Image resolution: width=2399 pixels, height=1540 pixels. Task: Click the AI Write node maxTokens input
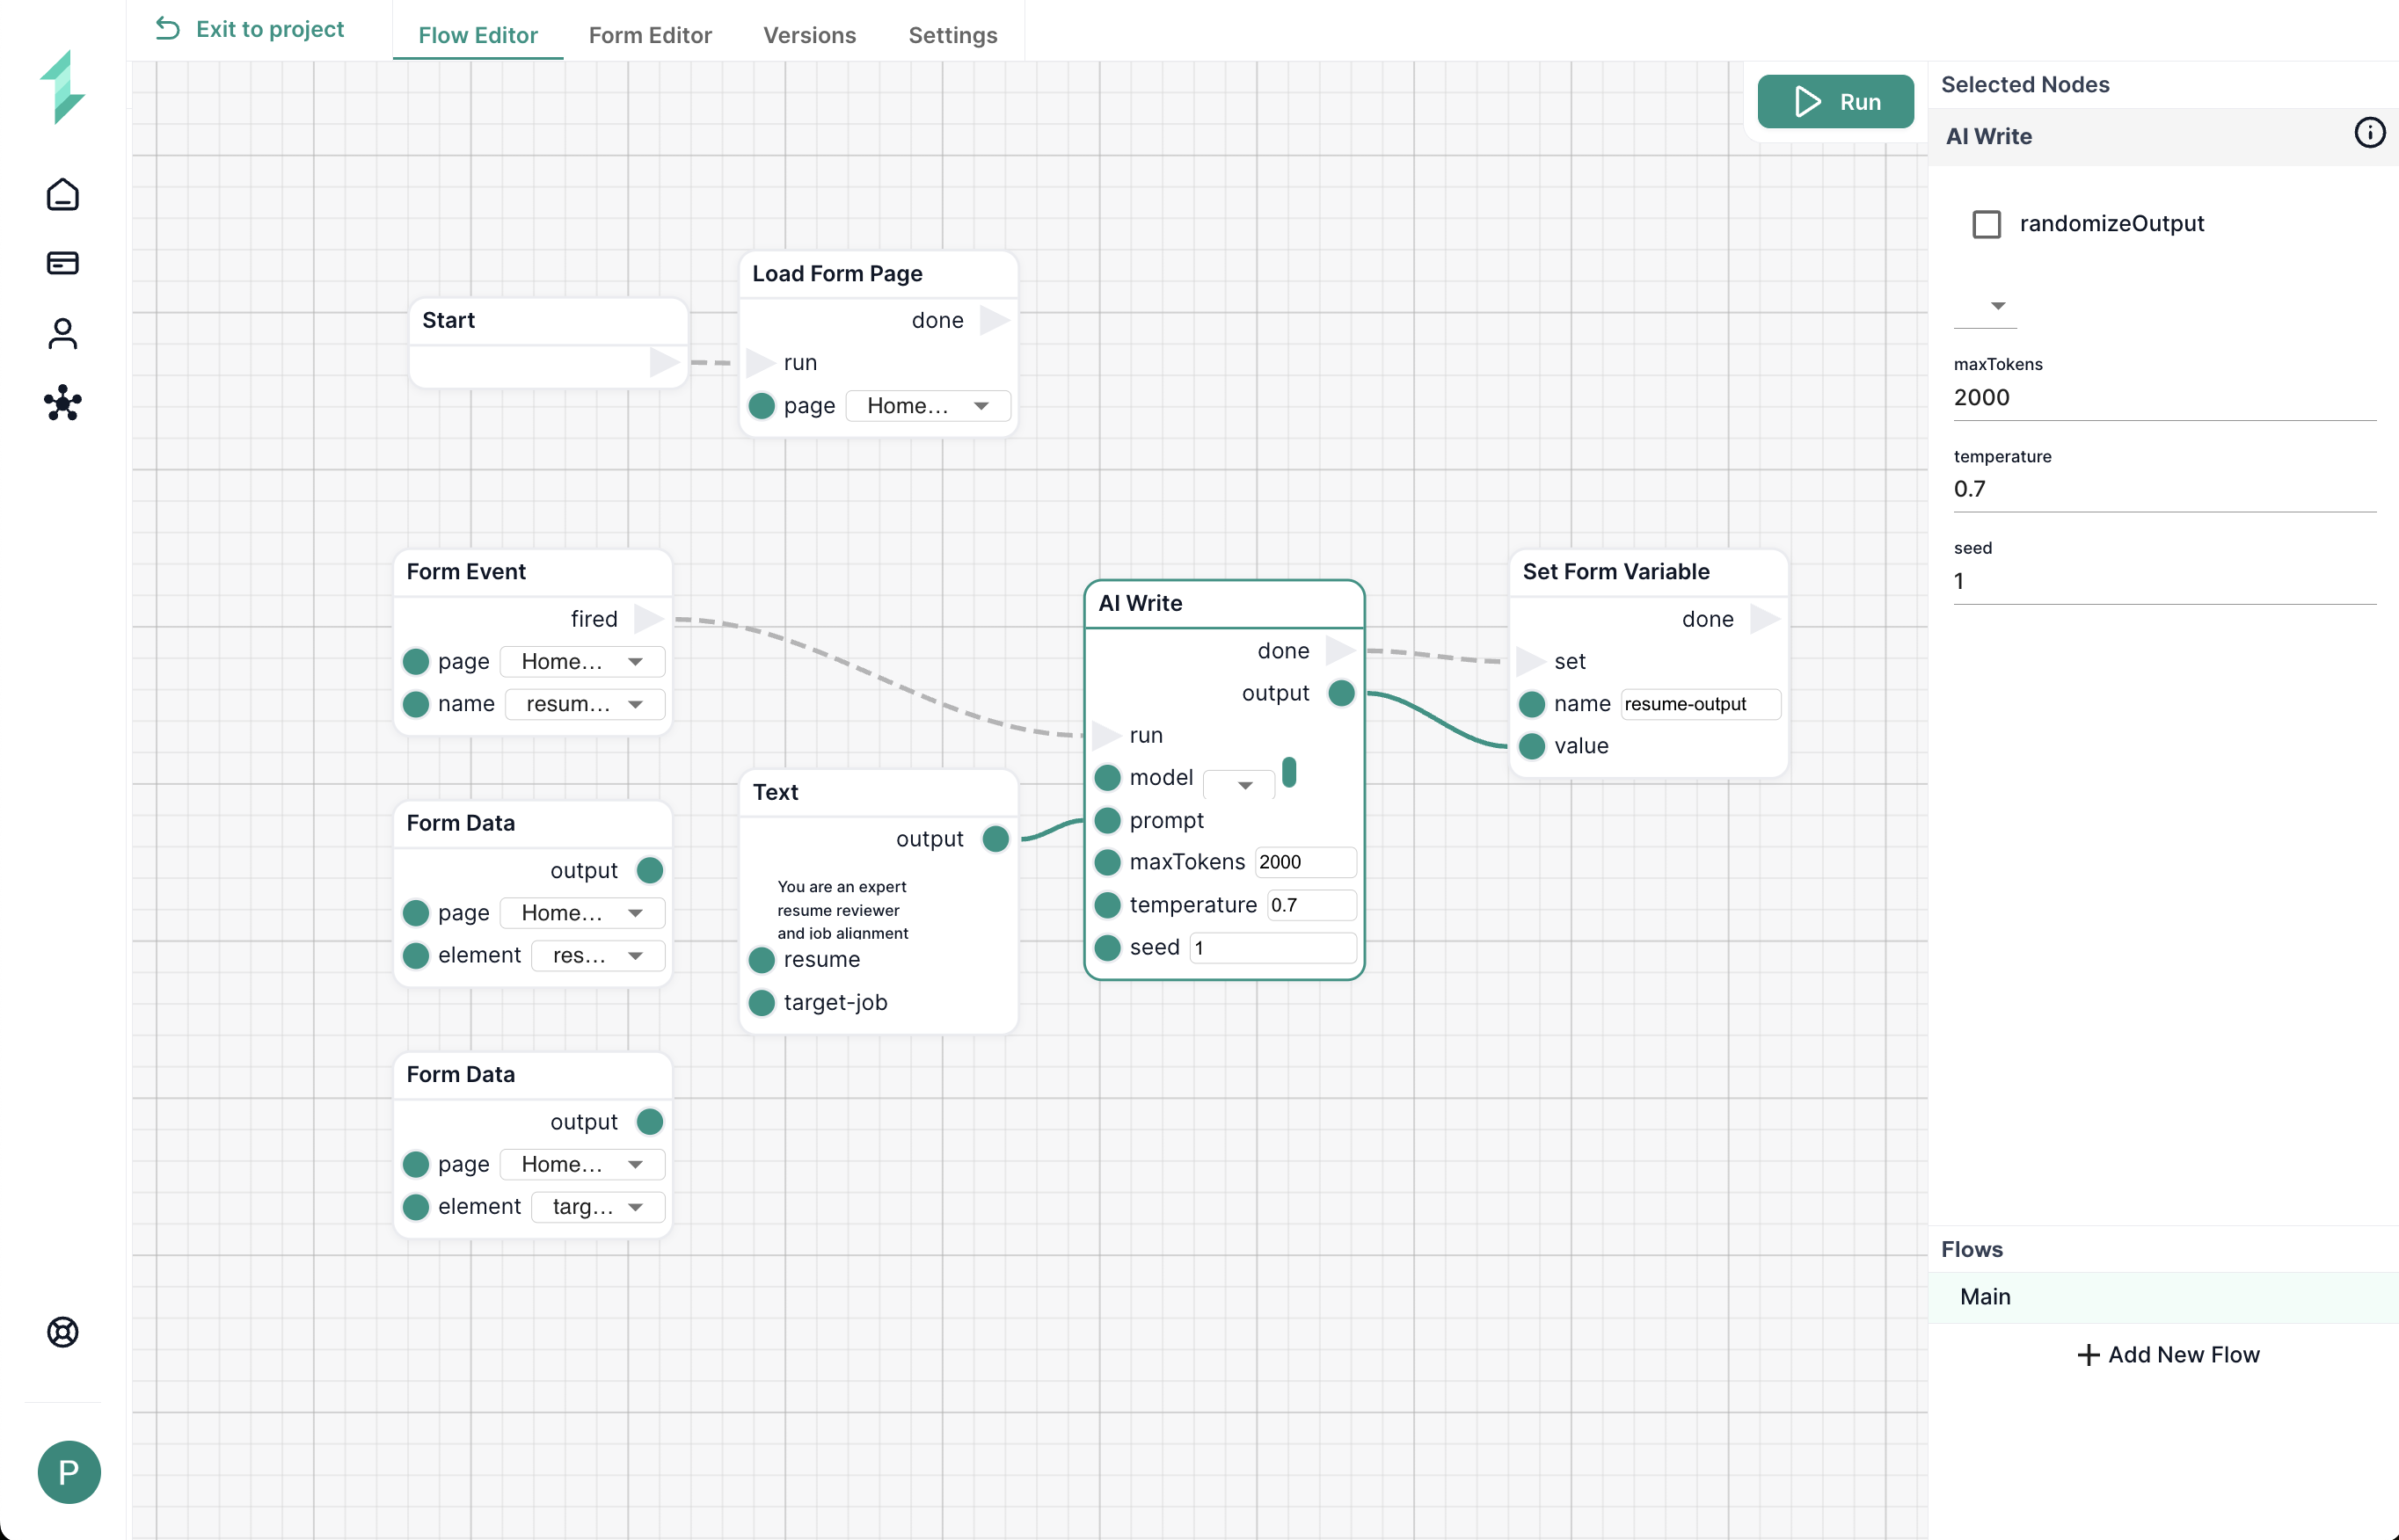tap(1306, 862)
